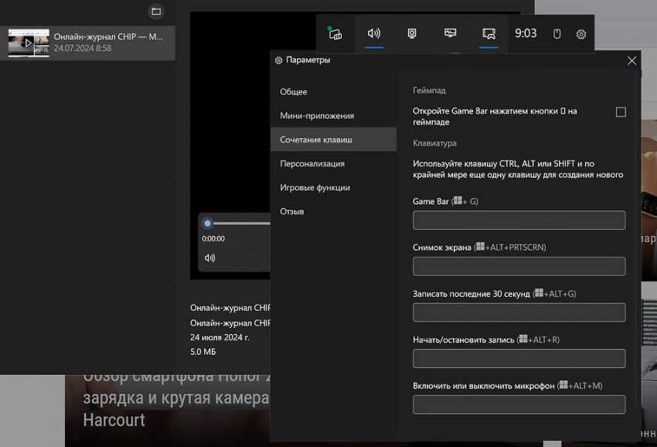Image resolution: width=657 pixels, height=447 pixels.
Task: Show the Performance widget
Action: (451, 33)
